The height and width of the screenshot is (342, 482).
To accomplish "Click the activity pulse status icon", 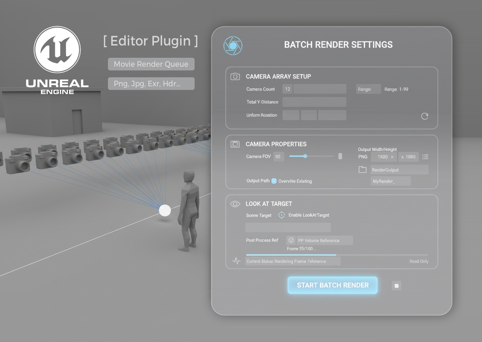I will (x=236, y=261).
